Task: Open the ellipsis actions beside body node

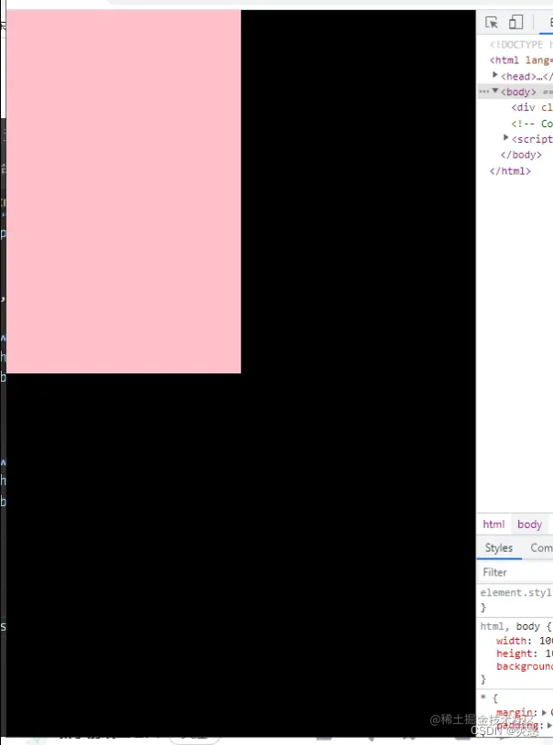Action: coord(484,92)
